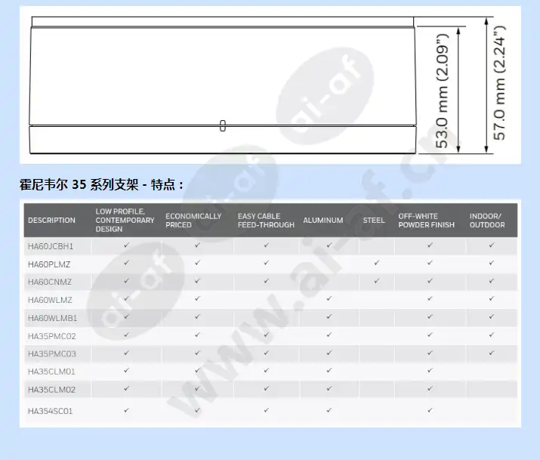Click HA60WLMB1 Aluminum checkmark
Image resolution: width=540 pixels, height=460 pixels.
329,316
